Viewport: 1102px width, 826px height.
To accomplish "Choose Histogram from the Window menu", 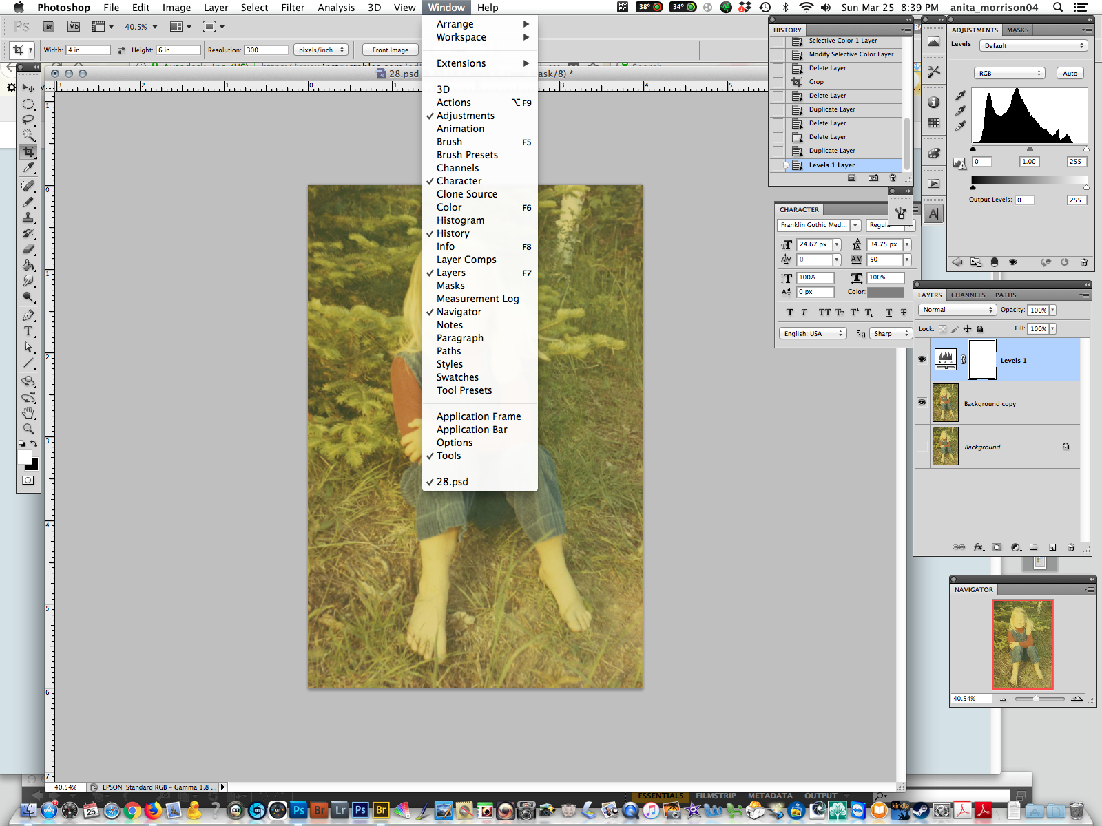I will [460, 220].
